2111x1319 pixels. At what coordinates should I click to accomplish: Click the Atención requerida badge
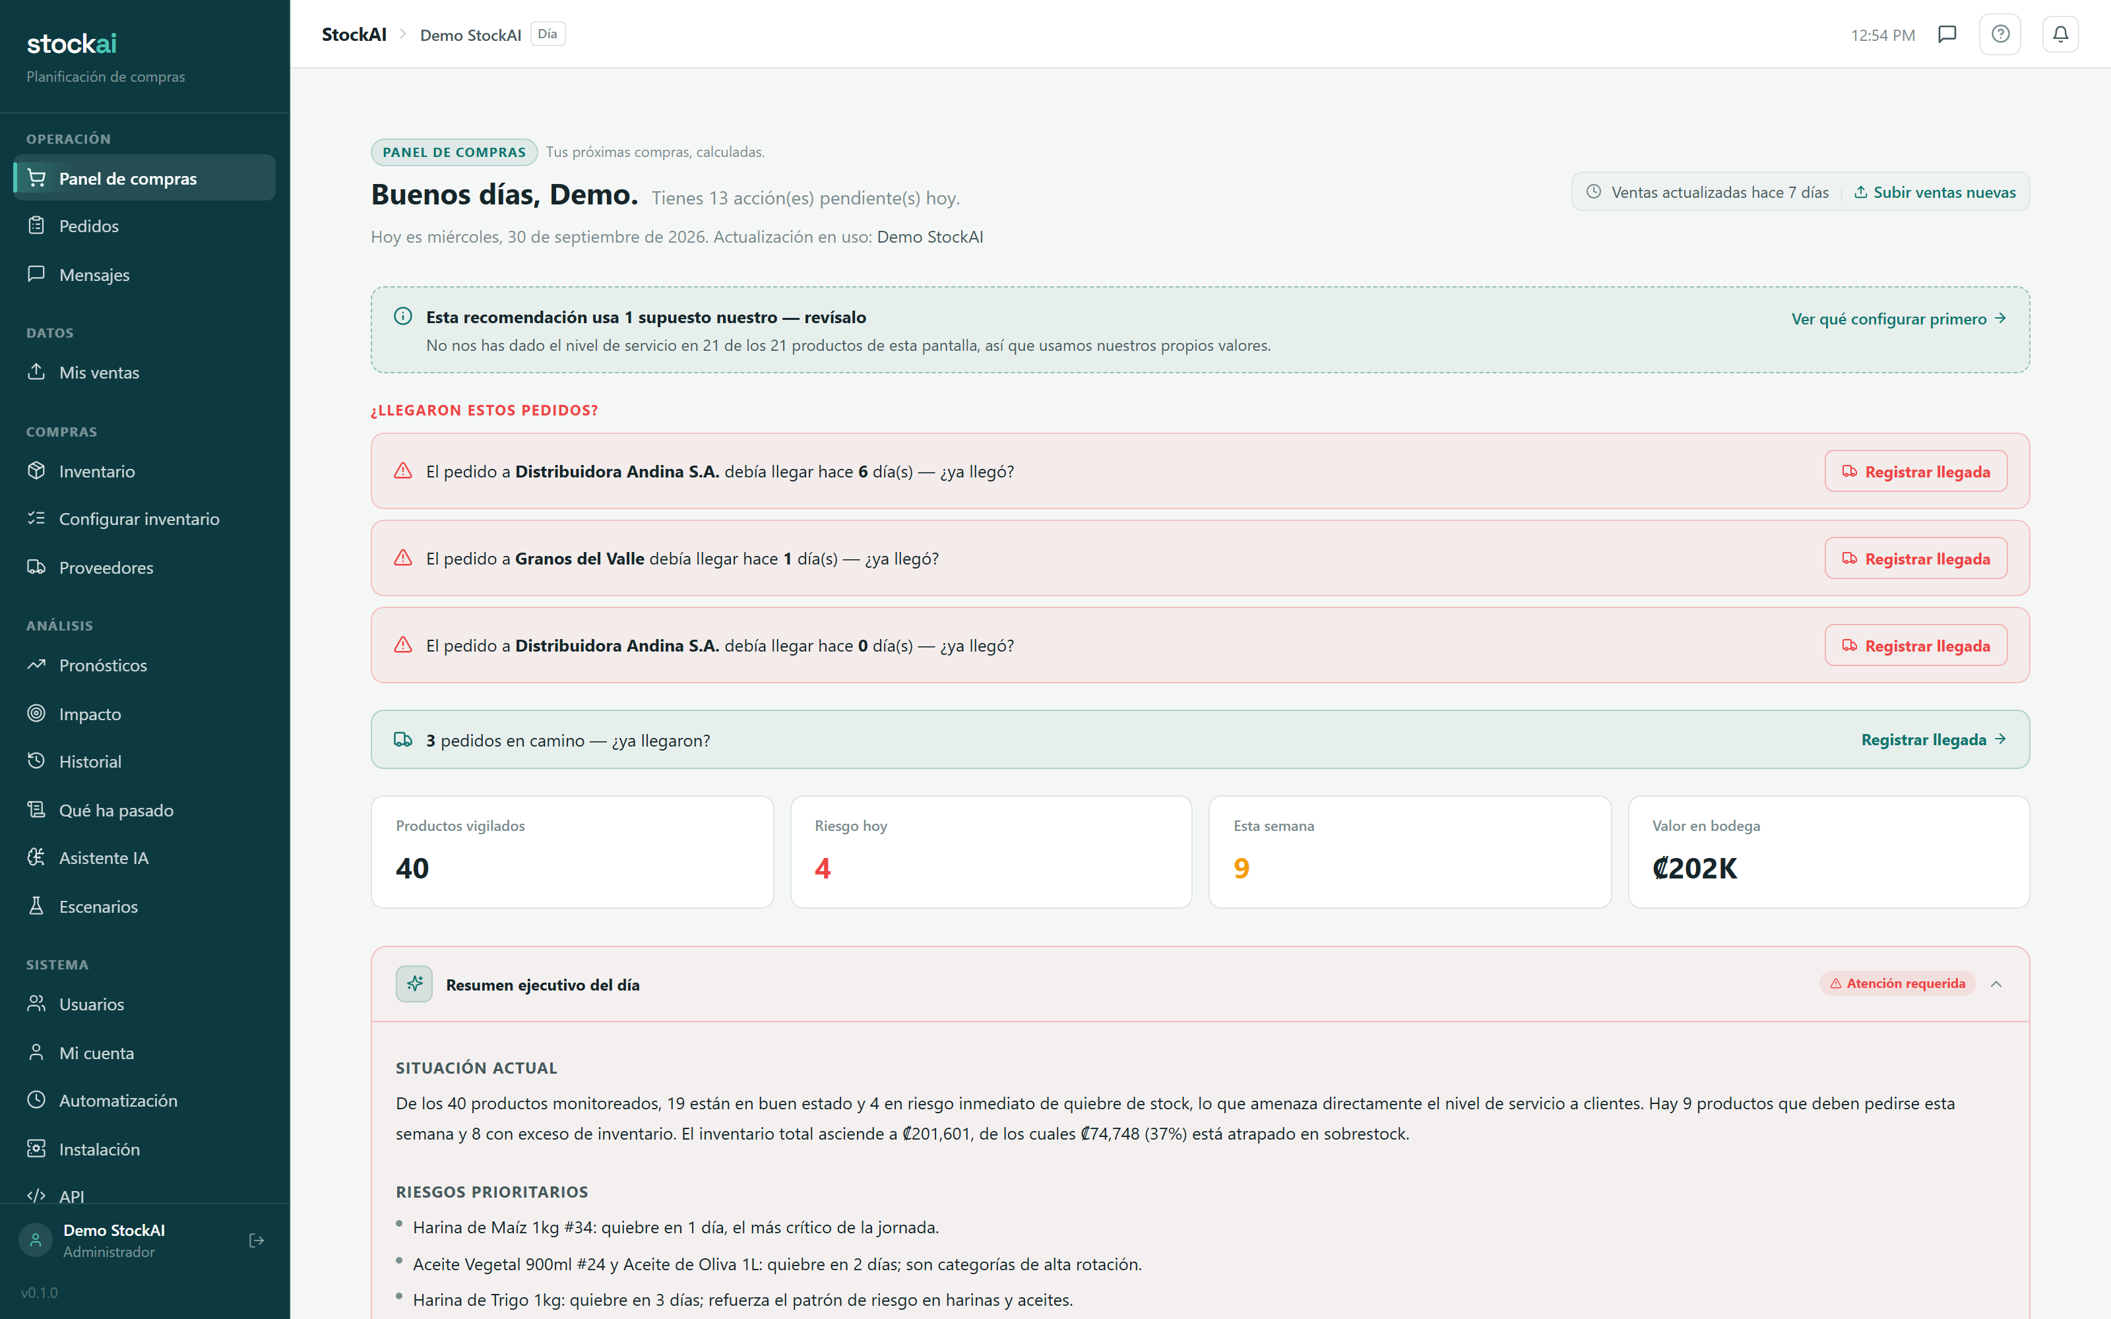1897,983
